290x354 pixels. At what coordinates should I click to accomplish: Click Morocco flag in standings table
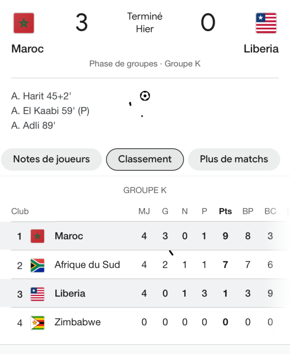[37, 236]
